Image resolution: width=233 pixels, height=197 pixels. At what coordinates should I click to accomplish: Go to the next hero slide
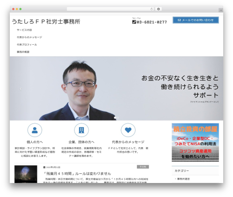[212, 89]
